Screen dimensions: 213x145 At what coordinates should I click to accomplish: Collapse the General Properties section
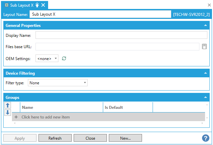[x=205, y=25]
